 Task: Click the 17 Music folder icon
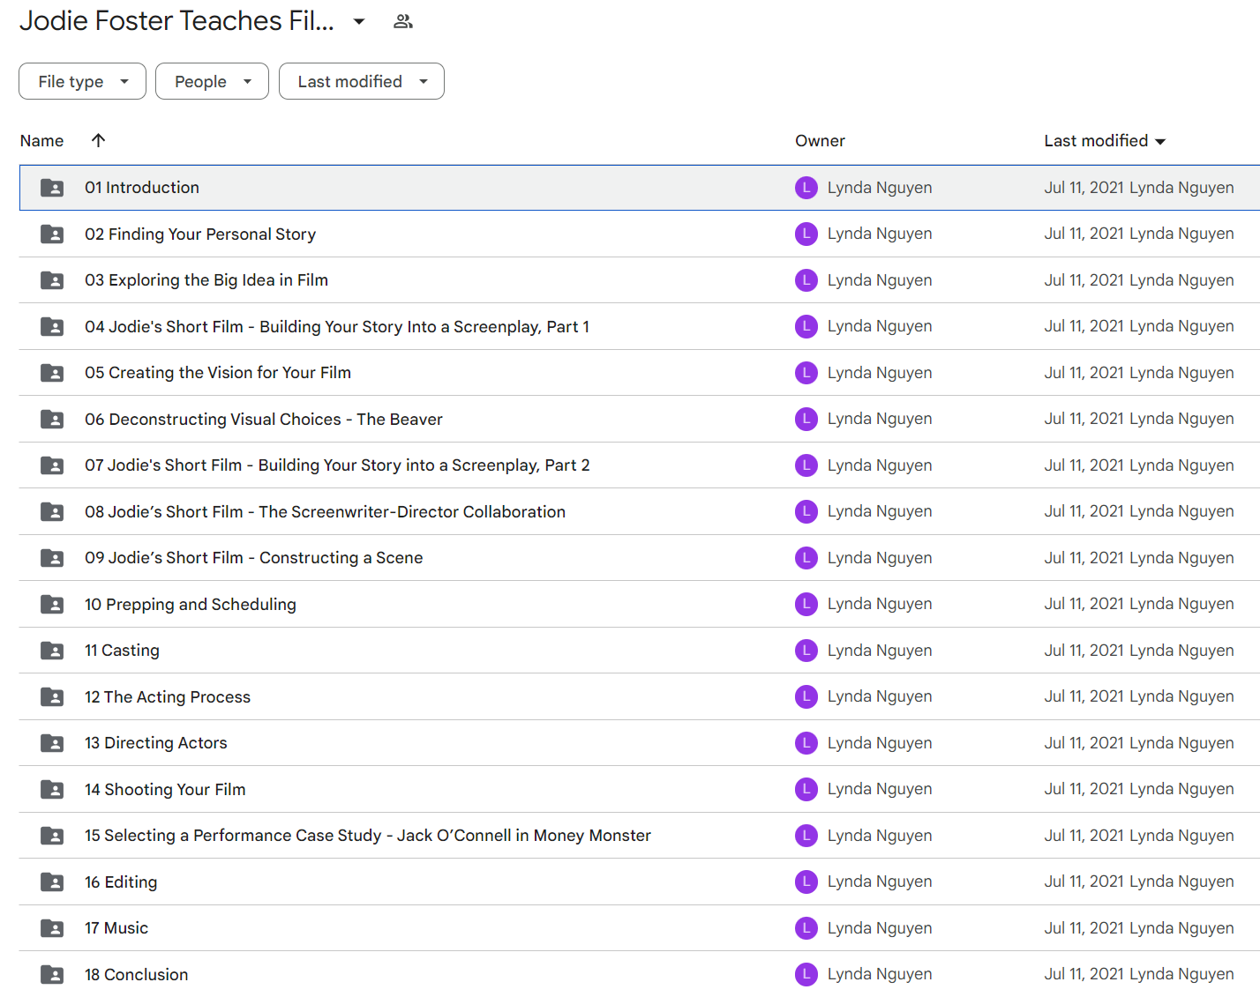click(x=52, y=928)
